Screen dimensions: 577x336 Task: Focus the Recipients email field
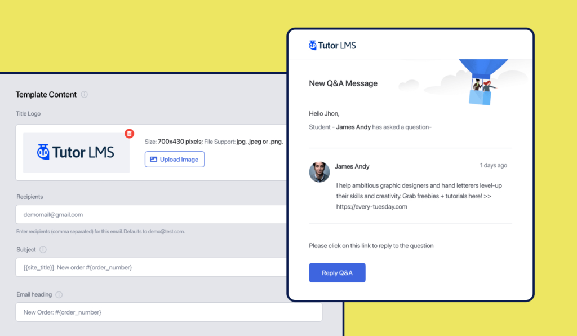point(152,215)
